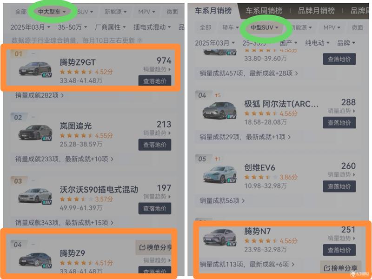The height and width of the screenshot is (279, 372).
Task: Open the 中型SUV category dropdown
Action: 264,27
